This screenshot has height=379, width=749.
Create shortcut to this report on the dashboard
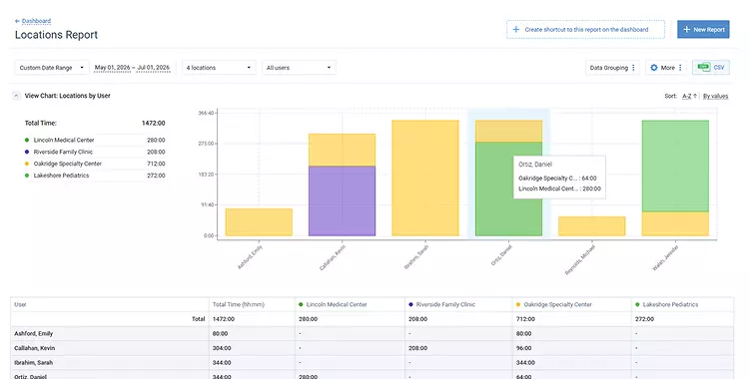point(585,30)
